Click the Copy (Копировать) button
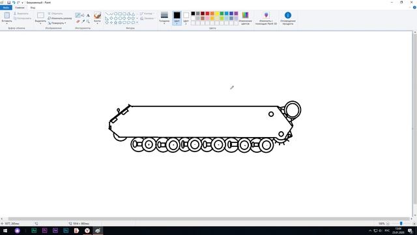Image resolution: width=417 pixels, height=235 pixels. click(x=22, y=18)
